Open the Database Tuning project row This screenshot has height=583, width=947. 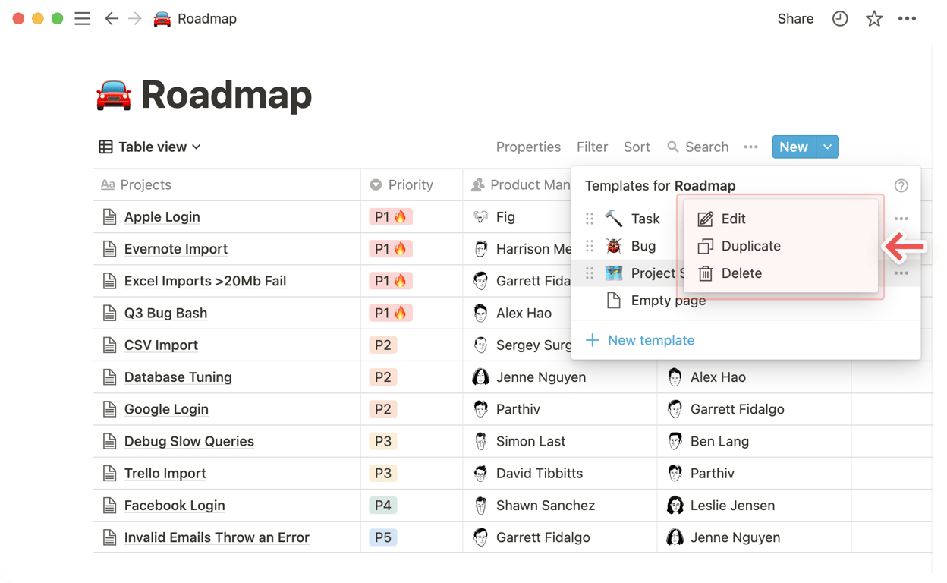[x=178, y=377]
